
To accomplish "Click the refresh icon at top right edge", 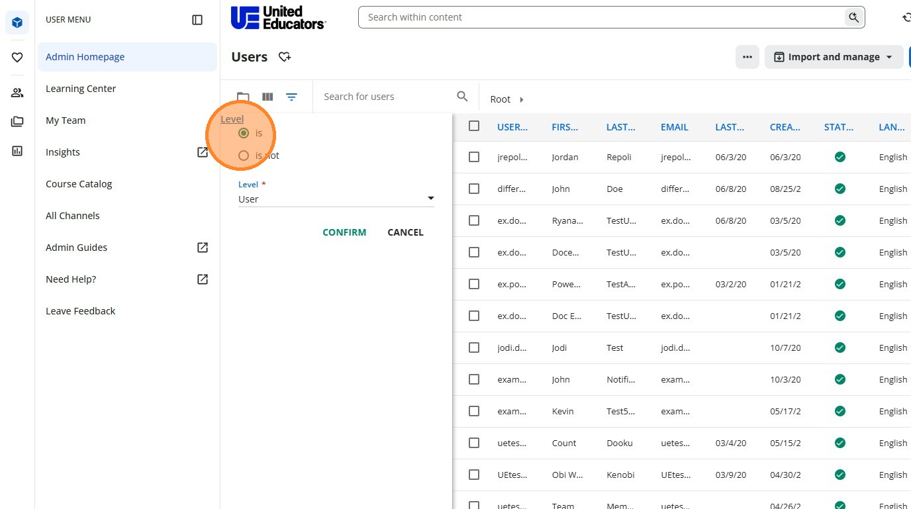I will point(906,18).
